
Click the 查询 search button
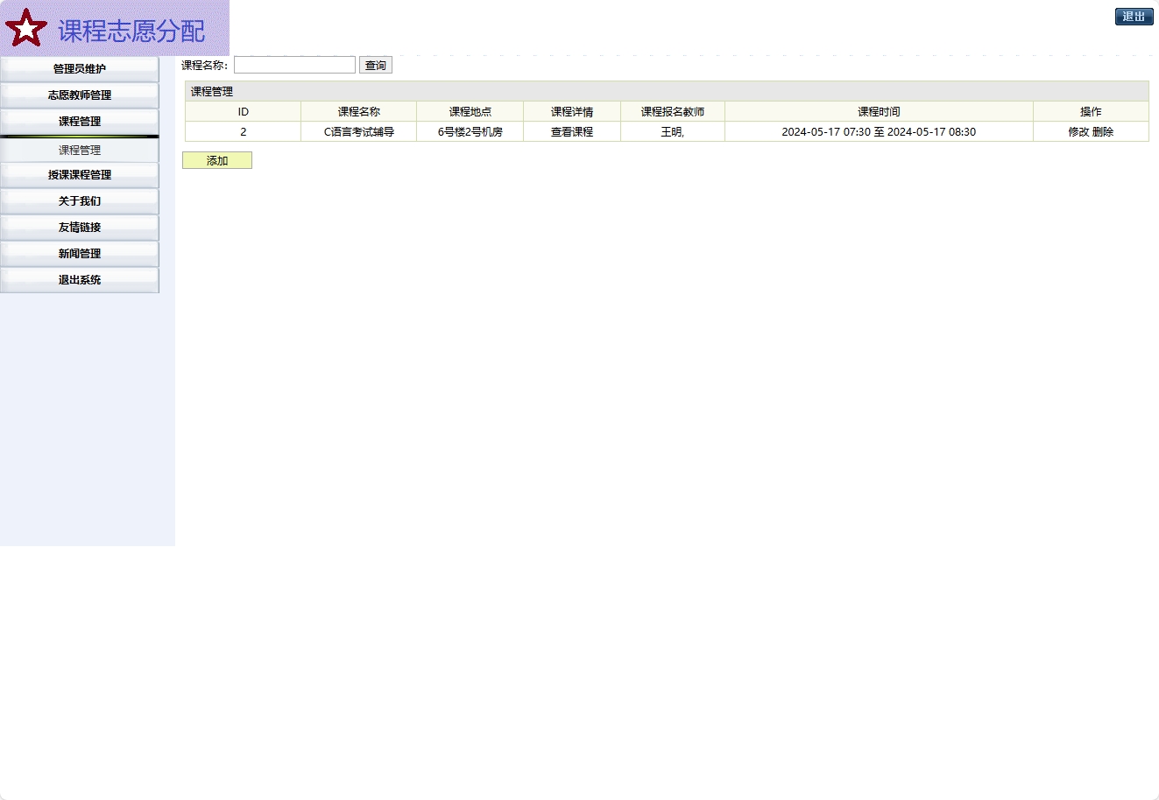click(375, 65)
